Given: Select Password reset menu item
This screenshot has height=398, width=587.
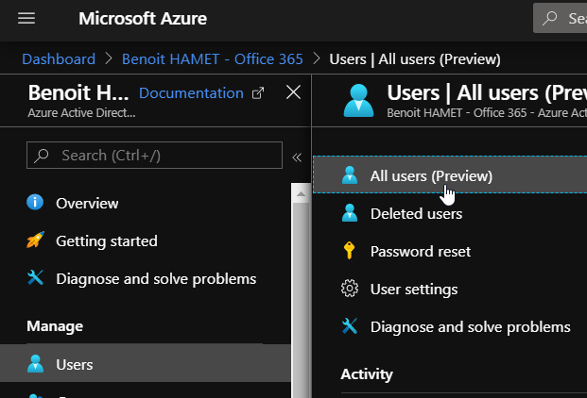Looking at the screenshot, I should tap(420, 252).
